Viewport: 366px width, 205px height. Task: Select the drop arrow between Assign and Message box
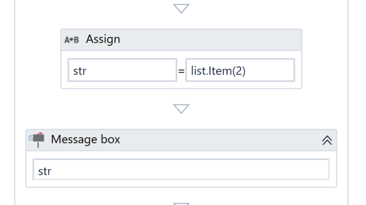181,109
